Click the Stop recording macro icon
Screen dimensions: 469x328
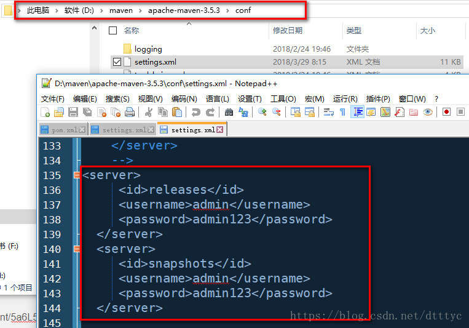[x=460, y=112]
